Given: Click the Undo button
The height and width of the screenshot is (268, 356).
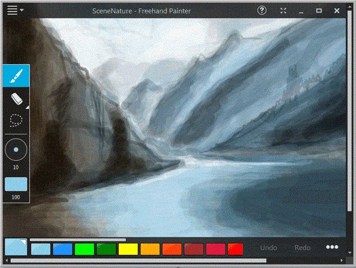Looking at the screenshot, I should pyautogui.click(x=268, y=248).
